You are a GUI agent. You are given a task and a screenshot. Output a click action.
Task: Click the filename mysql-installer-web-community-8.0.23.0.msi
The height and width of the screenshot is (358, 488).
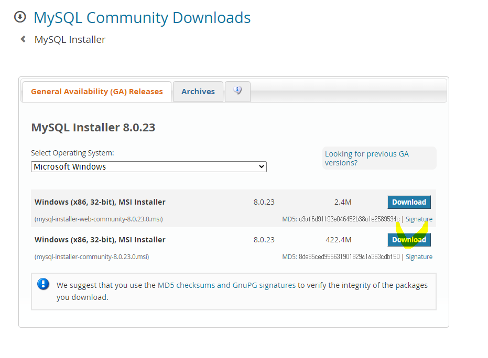tap(99, 219)
